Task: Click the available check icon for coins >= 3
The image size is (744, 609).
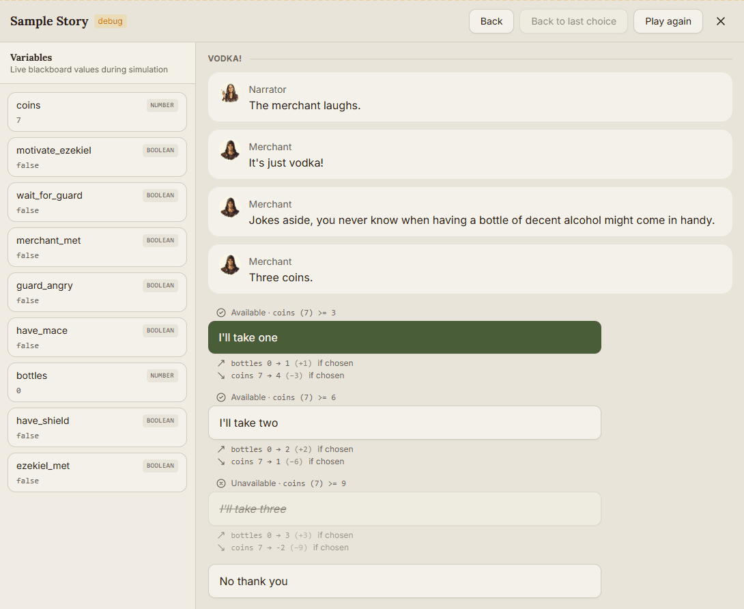Action: (221, 313)
